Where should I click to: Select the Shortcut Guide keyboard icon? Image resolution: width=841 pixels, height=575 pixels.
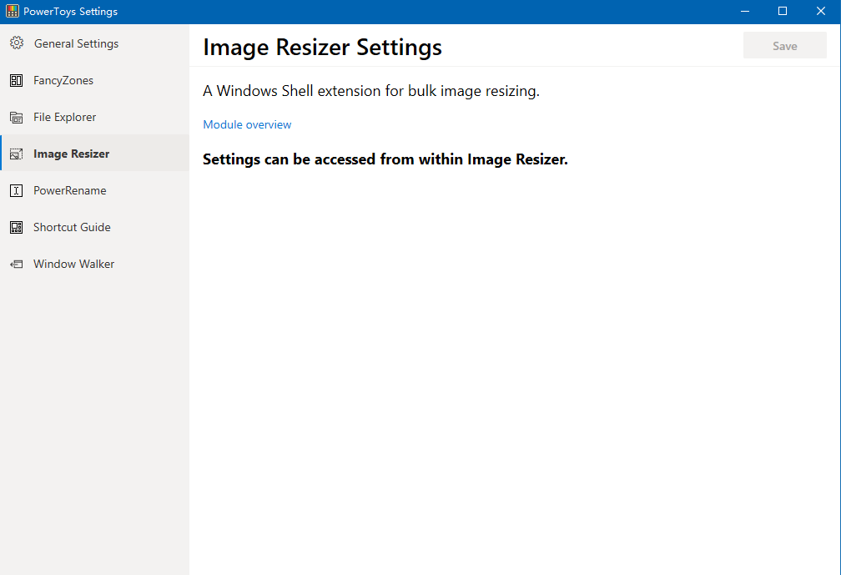click(x=16, y=227)
